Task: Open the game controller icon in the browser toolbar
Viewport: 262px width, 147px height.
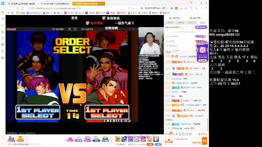Action: coord(172,8)
